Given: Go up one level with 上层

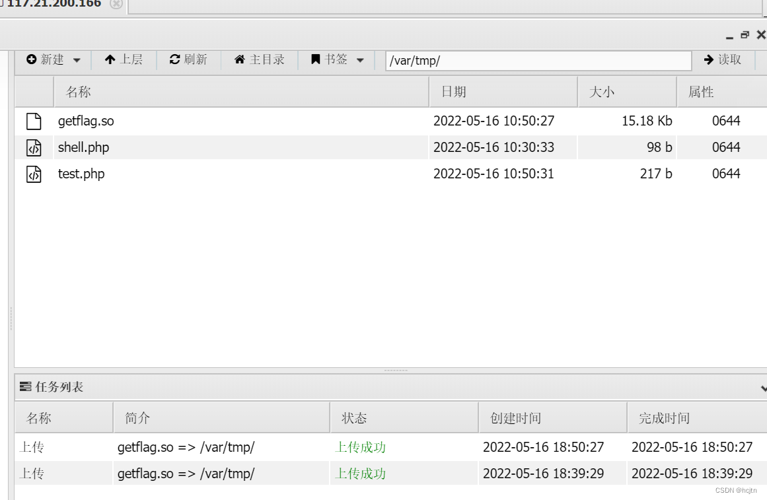Looking at the screenshot, I should (x=124, y=59).
